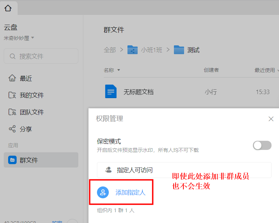Click the blue 无标题文档 document icon
This screenshot has width=279, height=223.
[111, 91]
